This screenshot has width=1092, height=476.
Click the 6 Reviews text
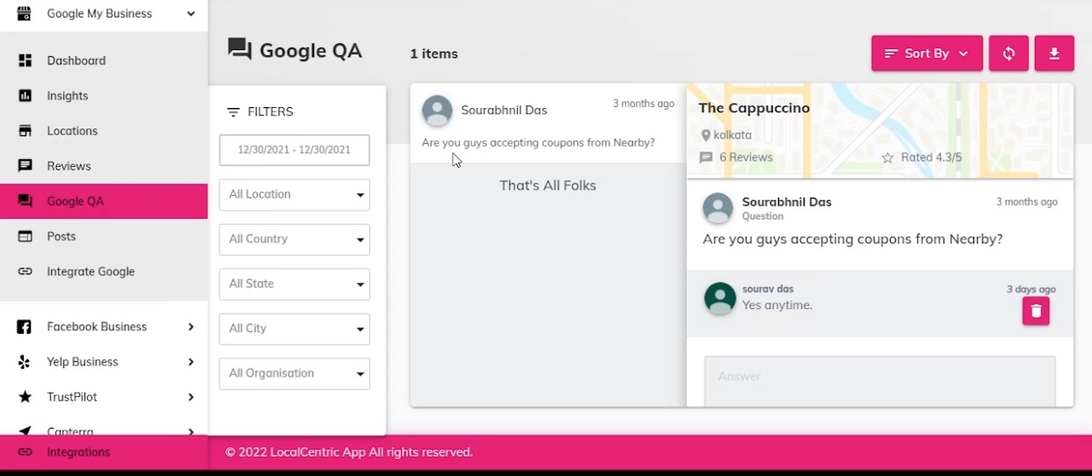(746, 158)
